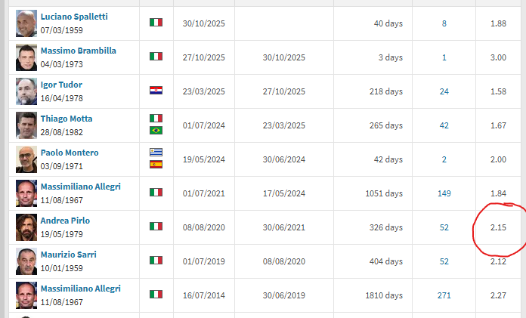526x318 pixels.
Task: Click the Brazilian flag in Thiago Motta's row
Action: click(156, 131)
